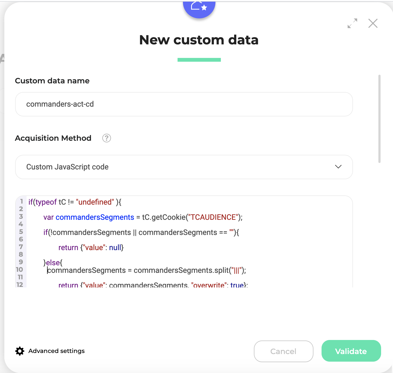This screenshot has width=393, height=373.
Task: Focus the Custom data name field
Action: tap(184, 104)
